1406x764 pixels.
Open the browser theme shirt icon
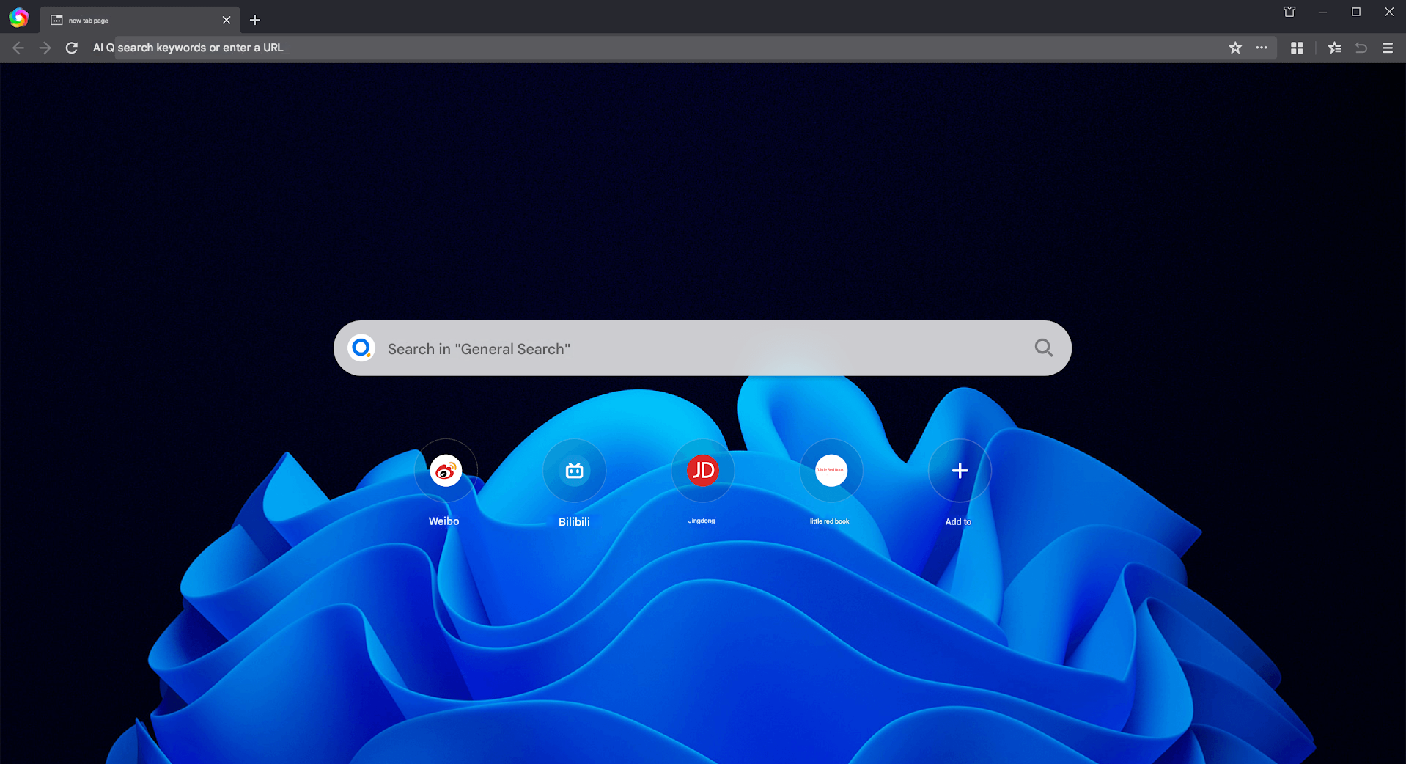click(1289, 12)
